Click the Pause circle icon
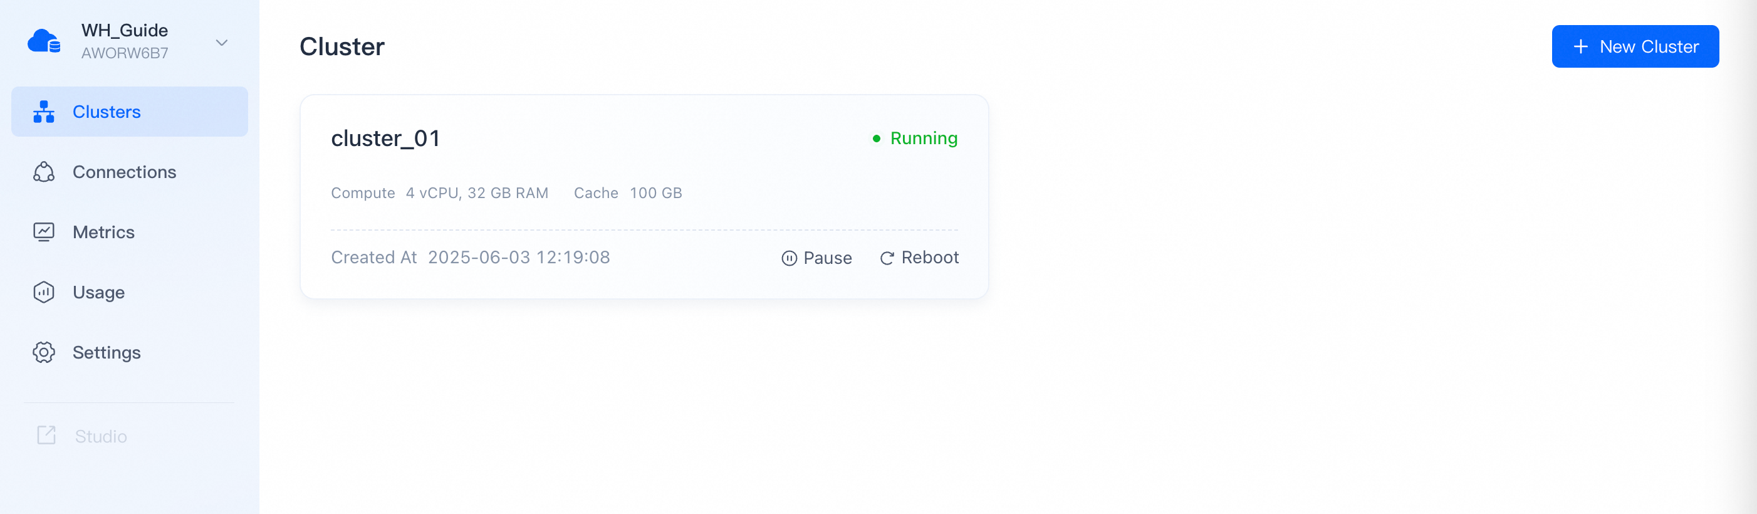Viewport: 1757px width, 514px height. coord(788,258)
